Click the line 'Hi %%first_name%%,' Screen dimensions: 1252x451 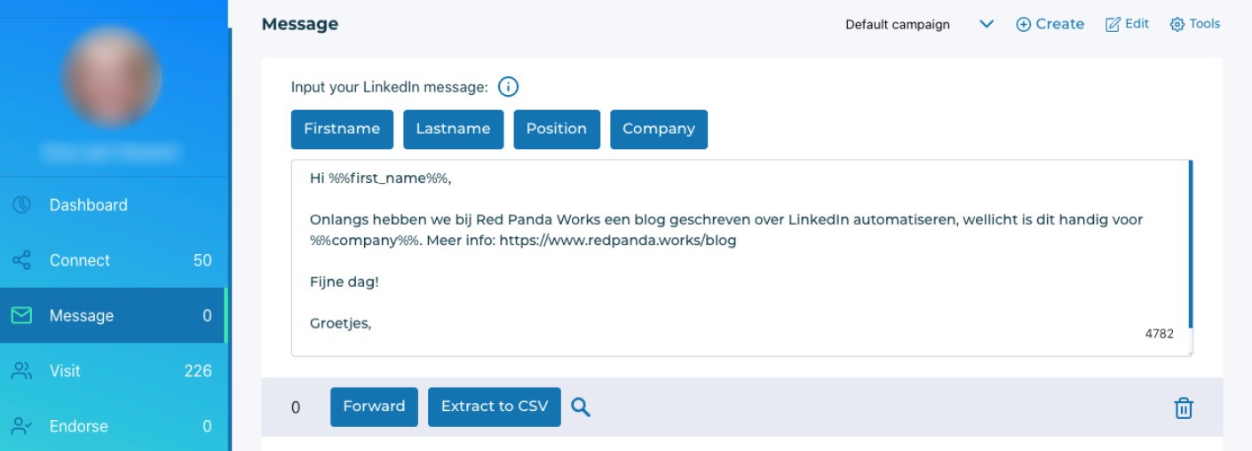(381, 178)
